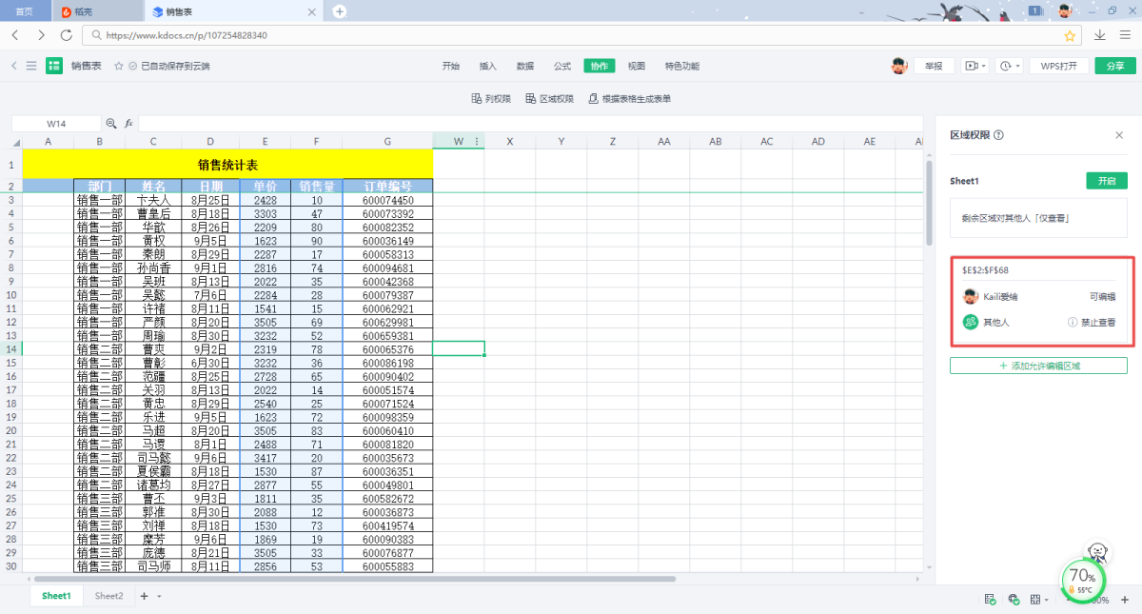The height and width of the screenshot is (614, 1142).
Task: Toggle Sheet1 protection with 开启 button
Action: (x=1106, y=181)
